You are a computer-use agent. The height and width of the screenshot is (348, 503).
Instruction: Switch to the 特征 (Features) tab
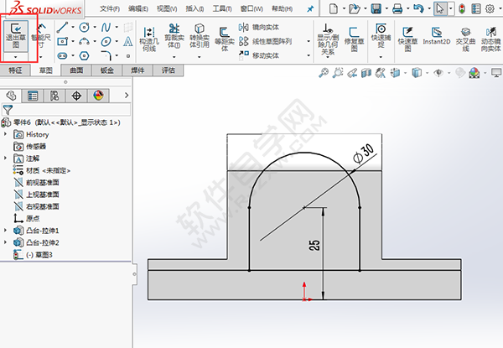[15, 71]
